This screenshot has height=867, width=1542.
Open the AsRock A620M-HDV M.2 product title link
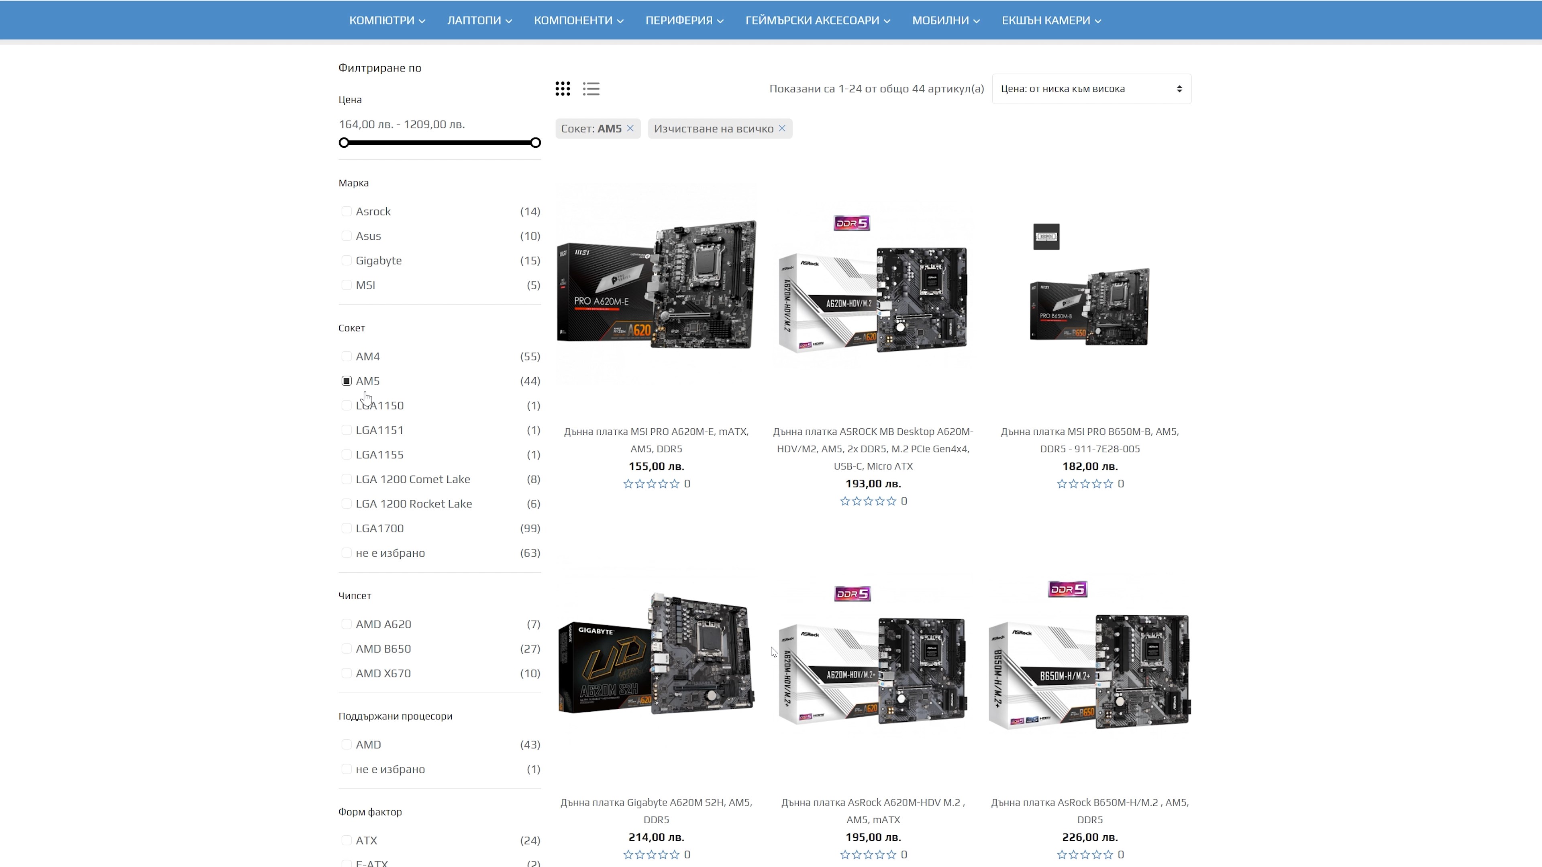873,811
